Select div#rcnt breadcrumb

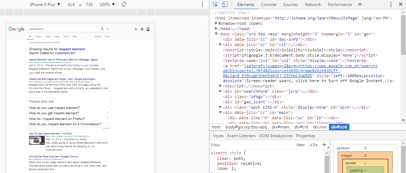tap(339, 127)
